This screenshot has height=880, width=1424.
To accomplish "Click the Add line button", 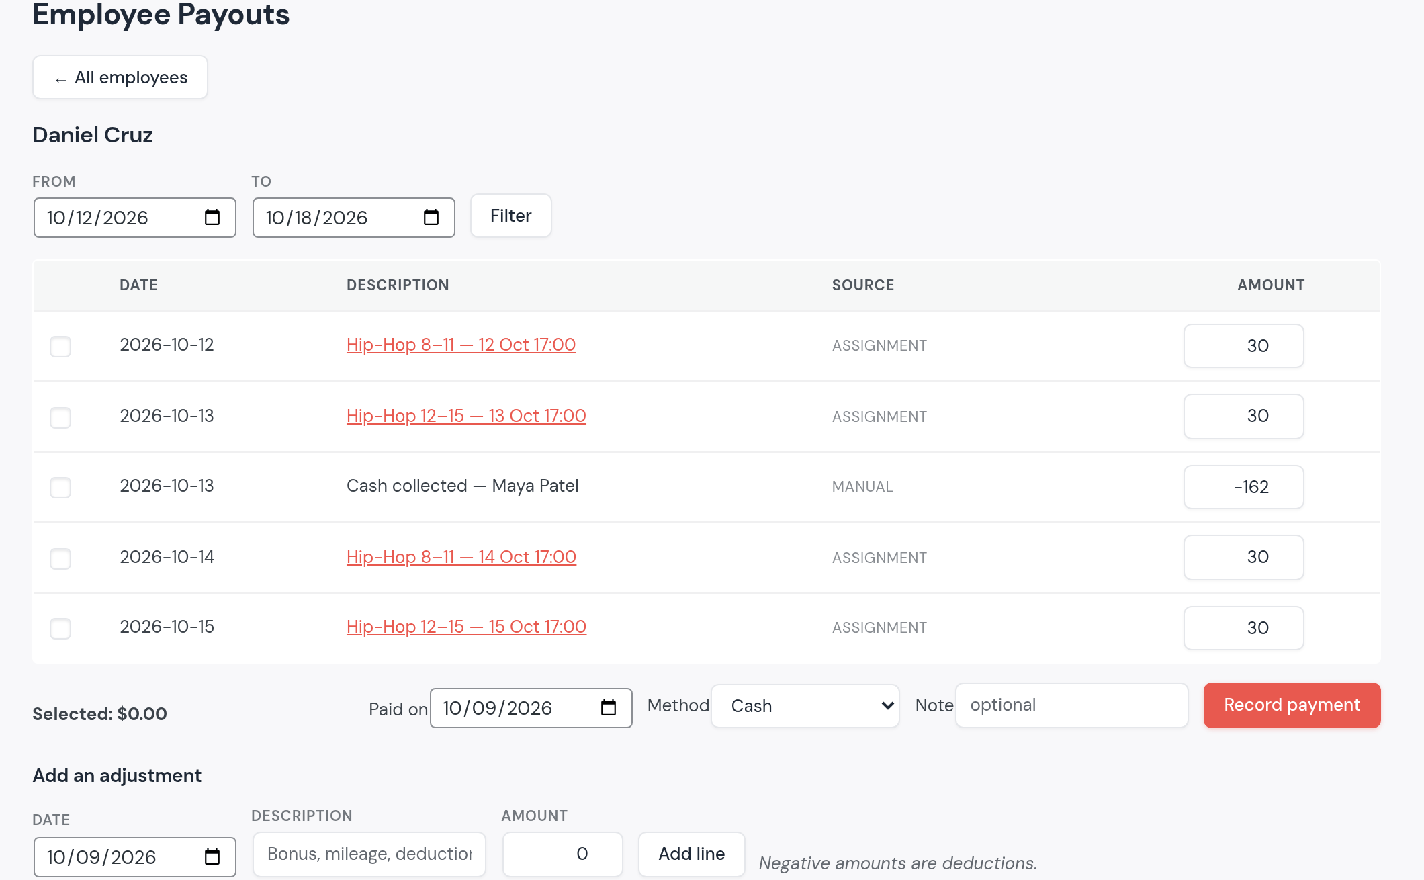I will tap(692, 854).
